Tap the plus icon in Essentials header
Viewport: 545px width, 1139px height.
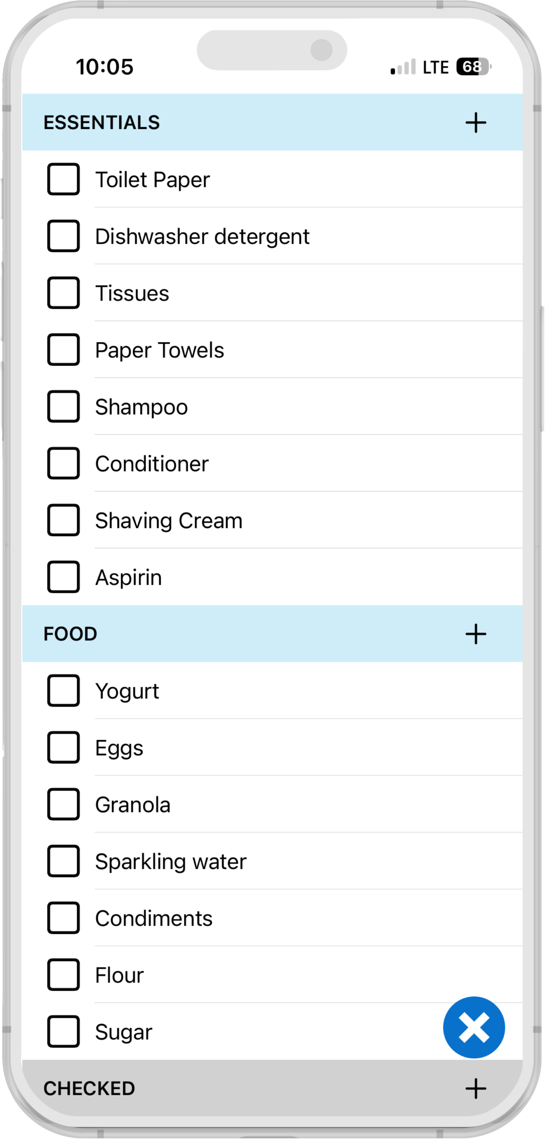[476, 122]
